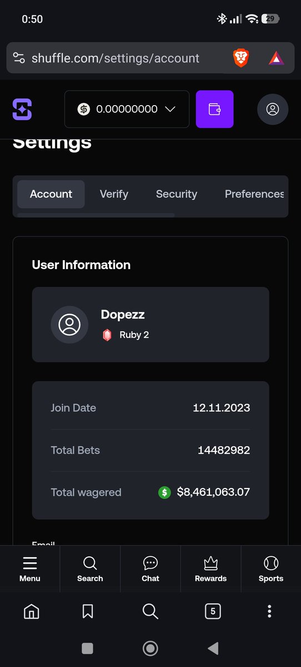Open site settings icon in address bar
Screen dimensions: 301x667
(19, 58)
